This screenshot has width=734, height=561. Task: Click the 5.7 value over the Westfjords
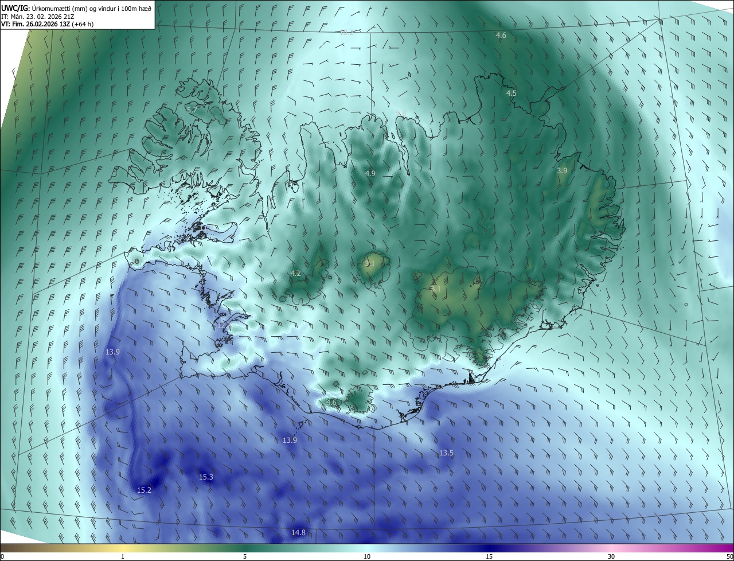192,109
